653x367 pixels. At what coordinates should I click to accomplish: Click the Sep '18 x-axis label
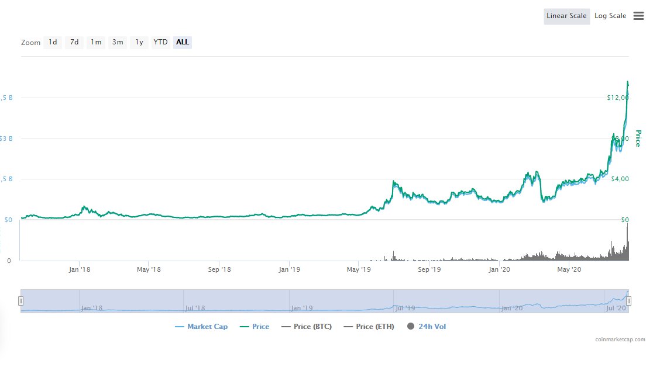[x=219, y=269]
